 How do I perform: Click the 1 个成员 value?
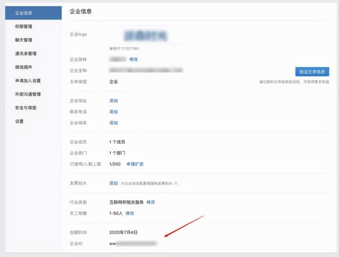point(117,142)
